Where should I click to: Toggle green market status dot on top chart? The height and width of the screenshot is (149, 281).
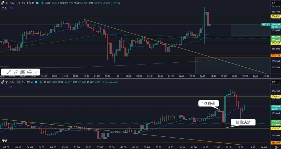(x=42, y=3)
